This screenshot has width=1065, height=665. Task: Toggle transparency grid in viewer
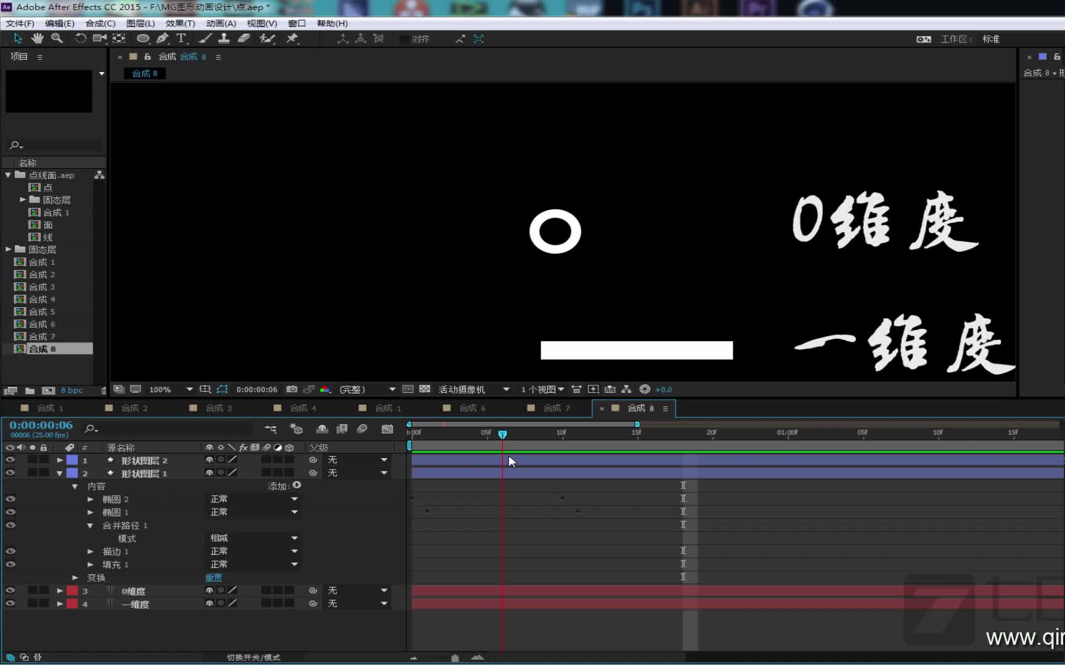pos(425,389)
